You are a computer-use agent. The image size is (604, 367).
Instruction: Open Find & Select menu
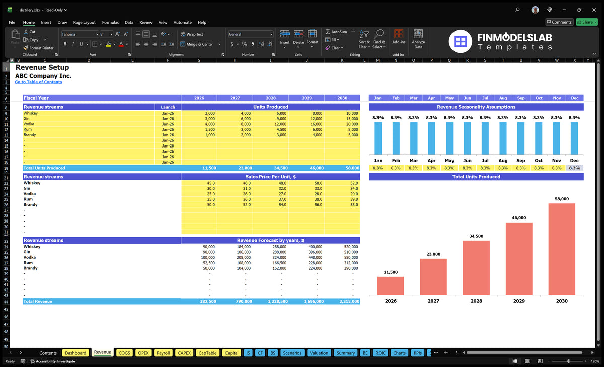click(379, 38)
